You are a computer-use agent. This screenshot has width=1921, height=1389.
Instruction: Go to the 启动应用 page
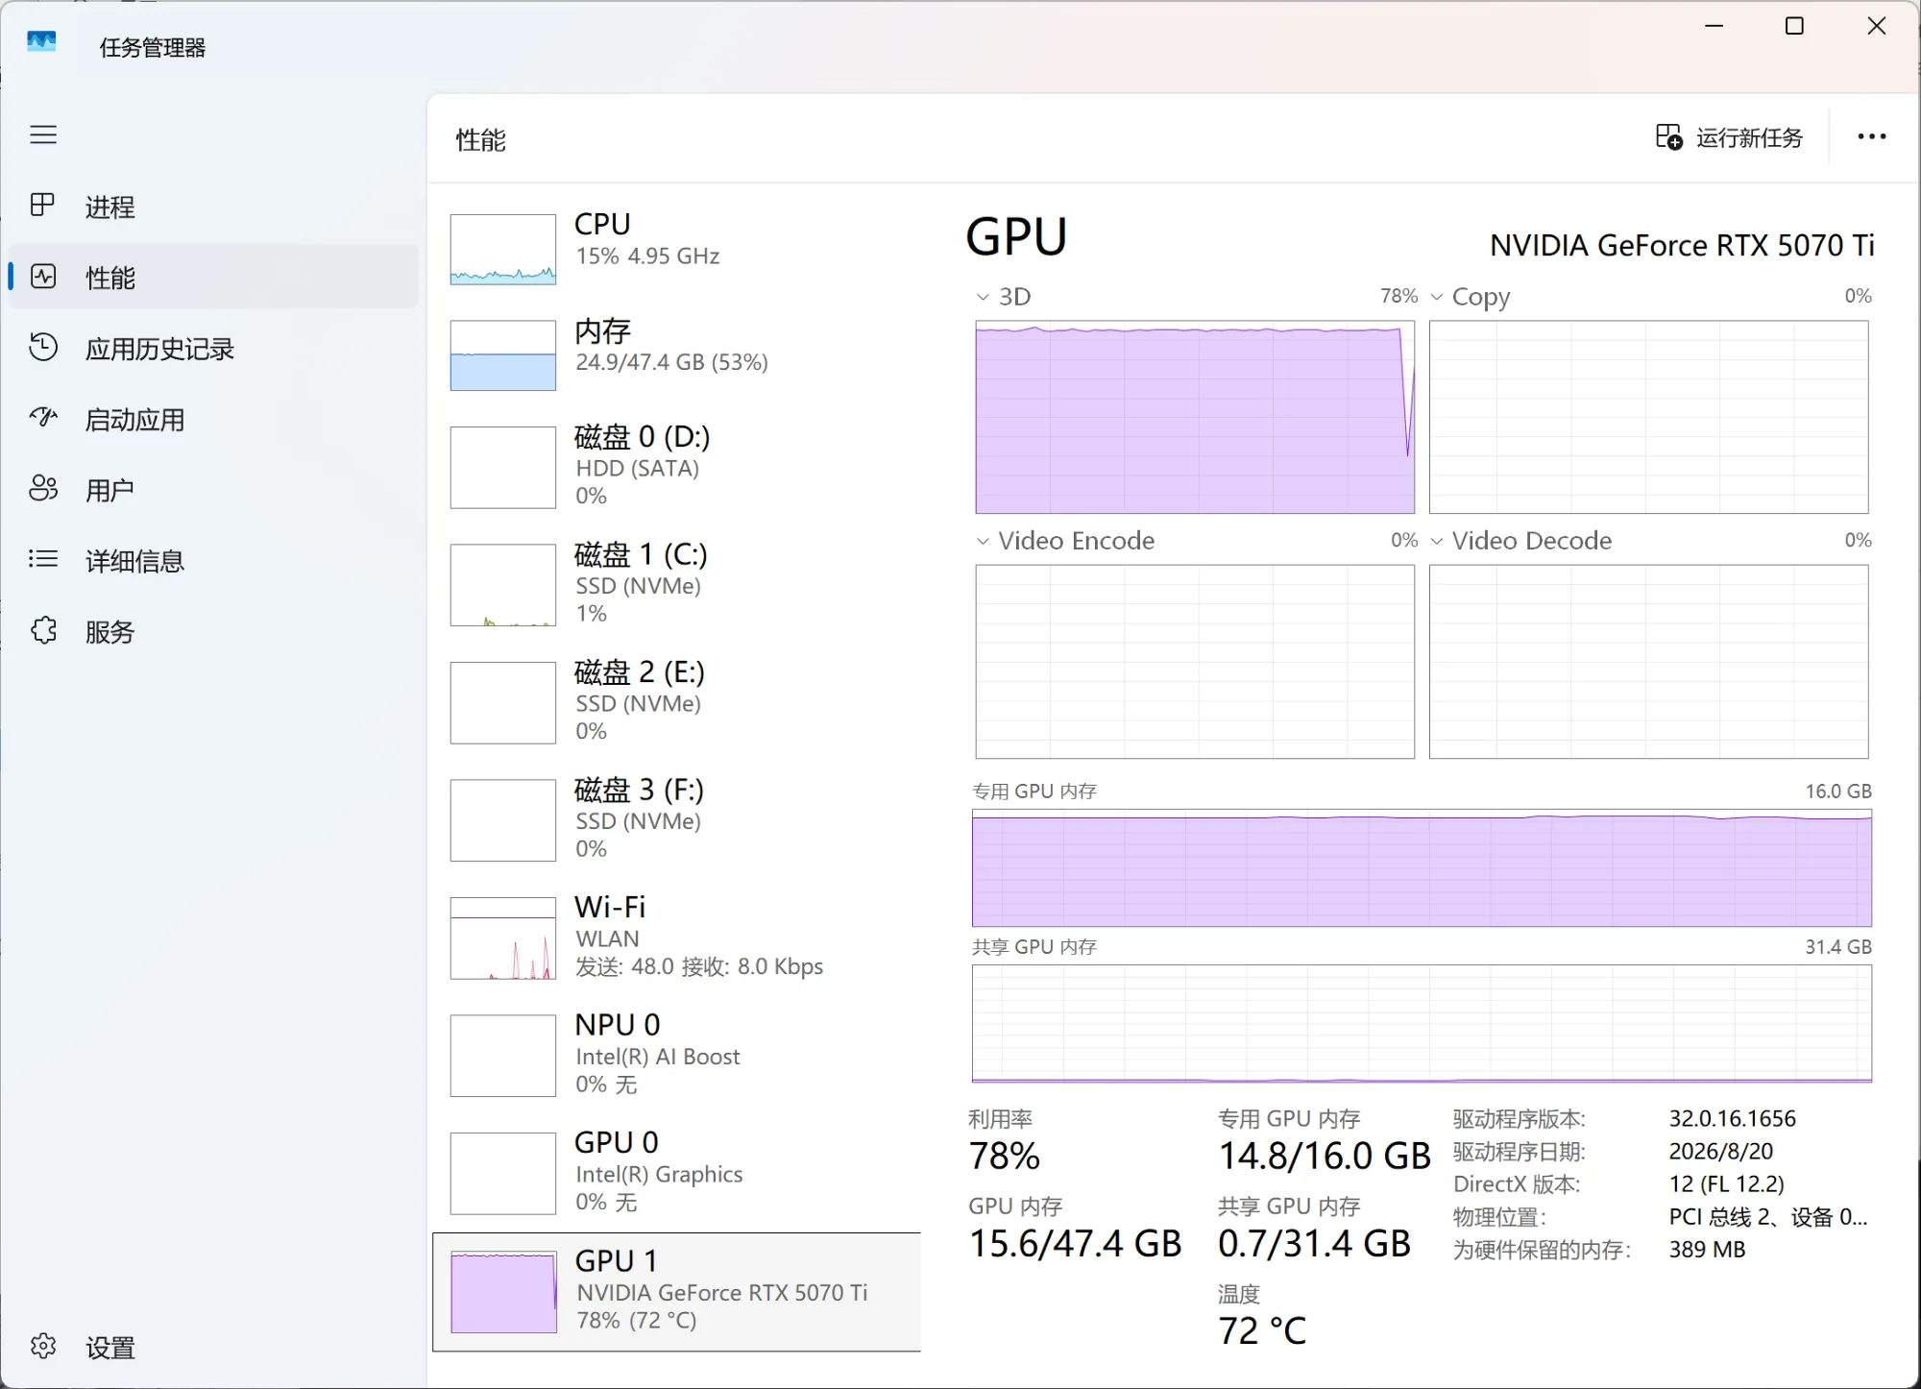213,419
